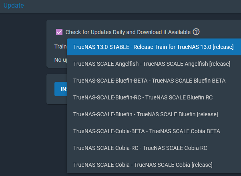
Task: Pick TrueNAS-SCALE-Bluefin-BETA train option
Action: click(x=154, y=81)
